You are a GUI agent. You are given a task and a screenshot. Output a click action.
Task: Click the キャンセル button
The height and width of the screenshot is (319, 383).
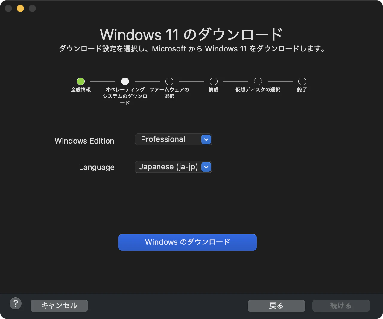[59, 306]
